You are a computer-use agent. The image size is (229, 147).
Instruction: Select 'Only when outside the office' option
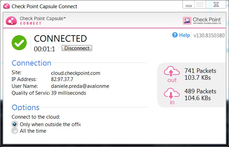point(15,124)
